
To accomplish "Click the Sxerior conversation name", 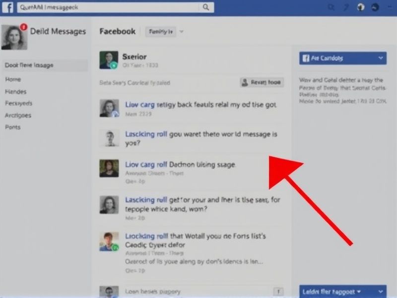I will (134, 57).
